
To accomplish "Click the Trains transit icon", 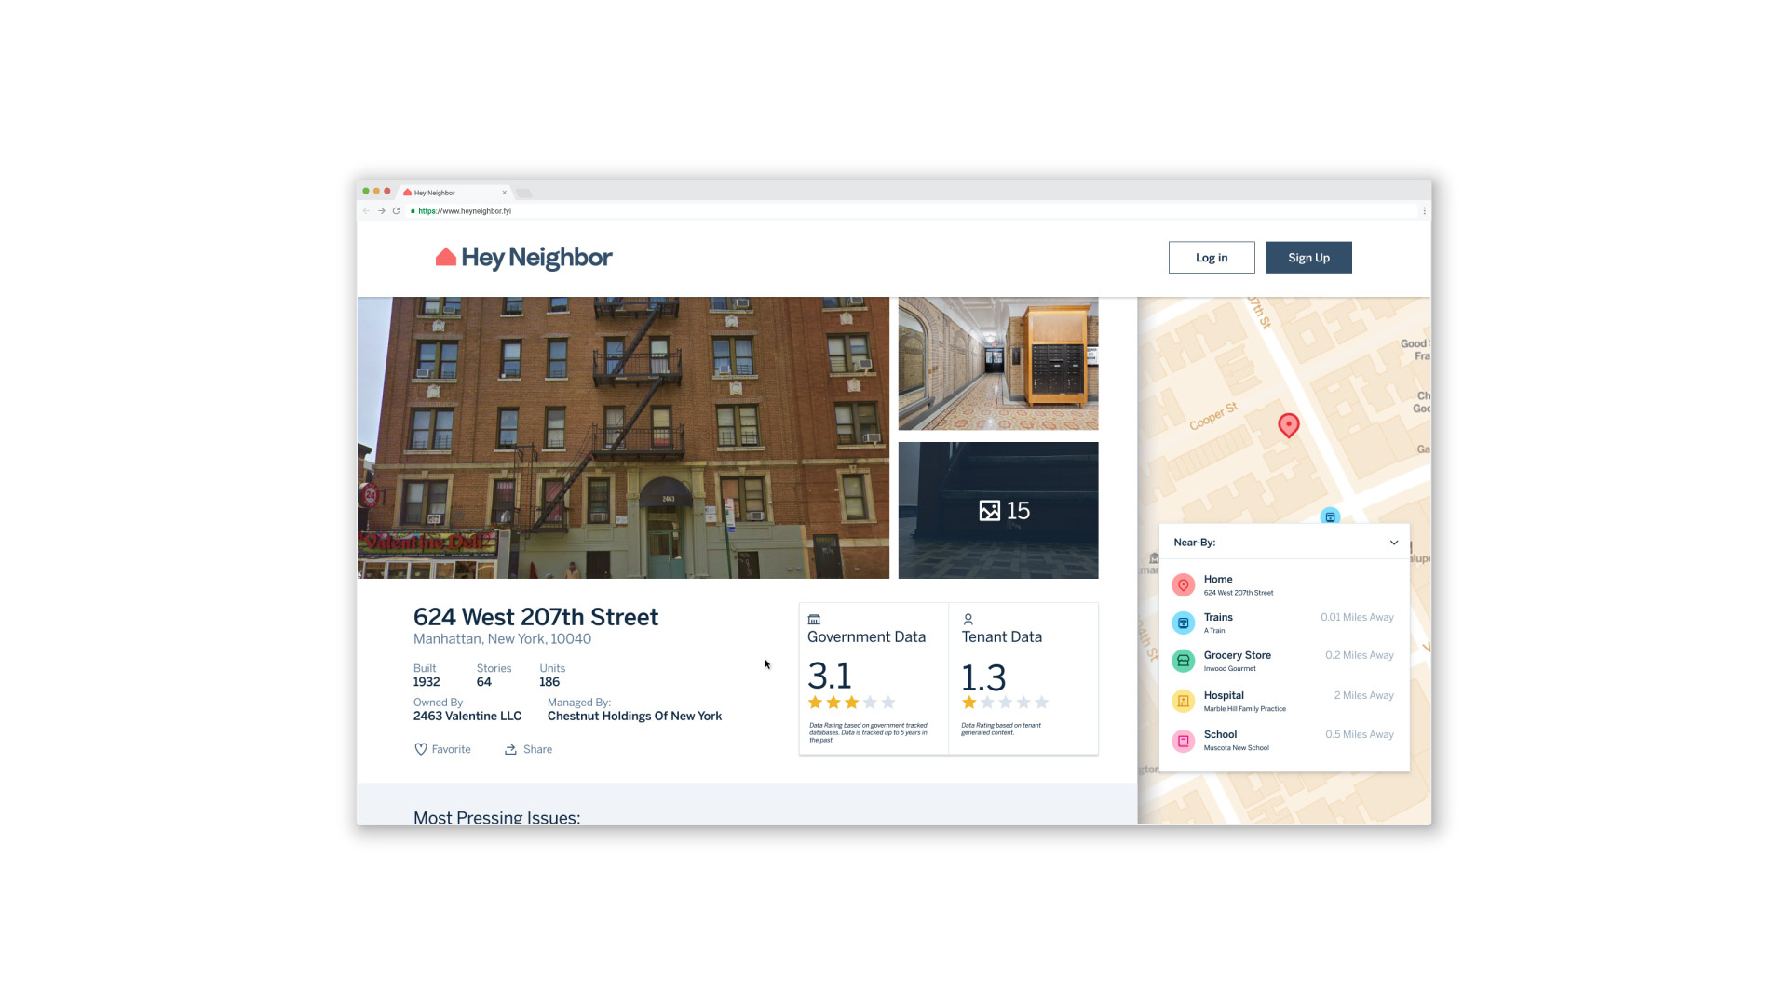I will [1183, 623].
